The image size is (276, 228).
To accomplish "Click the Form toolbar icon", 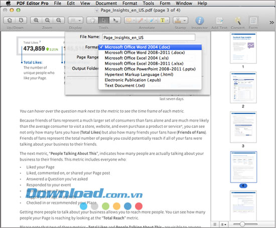I will [x=253, y=21].
